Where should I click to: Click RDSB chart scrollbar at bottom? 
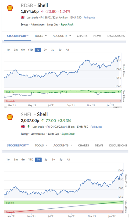63,107
